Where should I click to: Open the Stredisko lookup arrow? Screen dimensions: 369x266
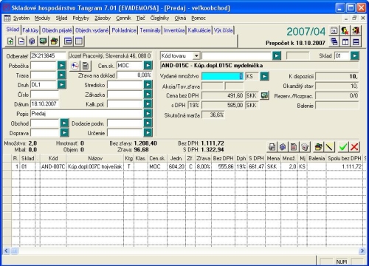click(x=148, y=84)
